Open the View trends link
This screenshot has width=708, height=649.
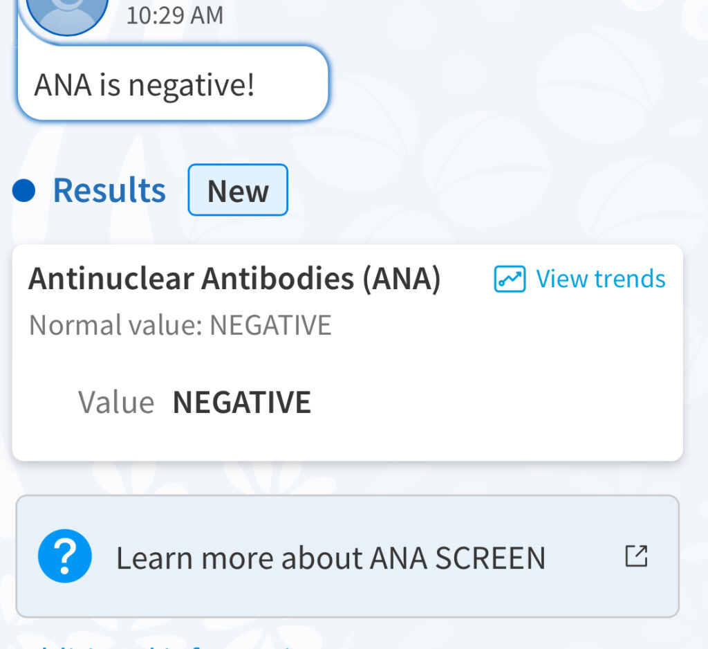click(580, 279)
